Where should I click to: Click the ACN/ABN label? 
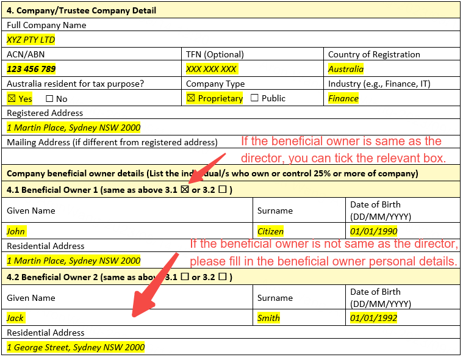[x=26, y=54]
